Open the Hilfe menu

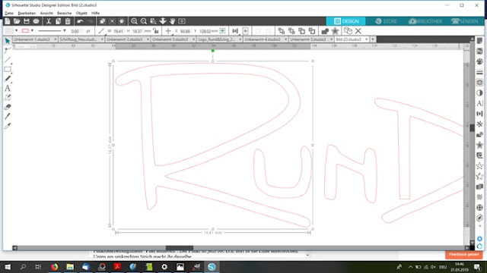coord(95,13)
